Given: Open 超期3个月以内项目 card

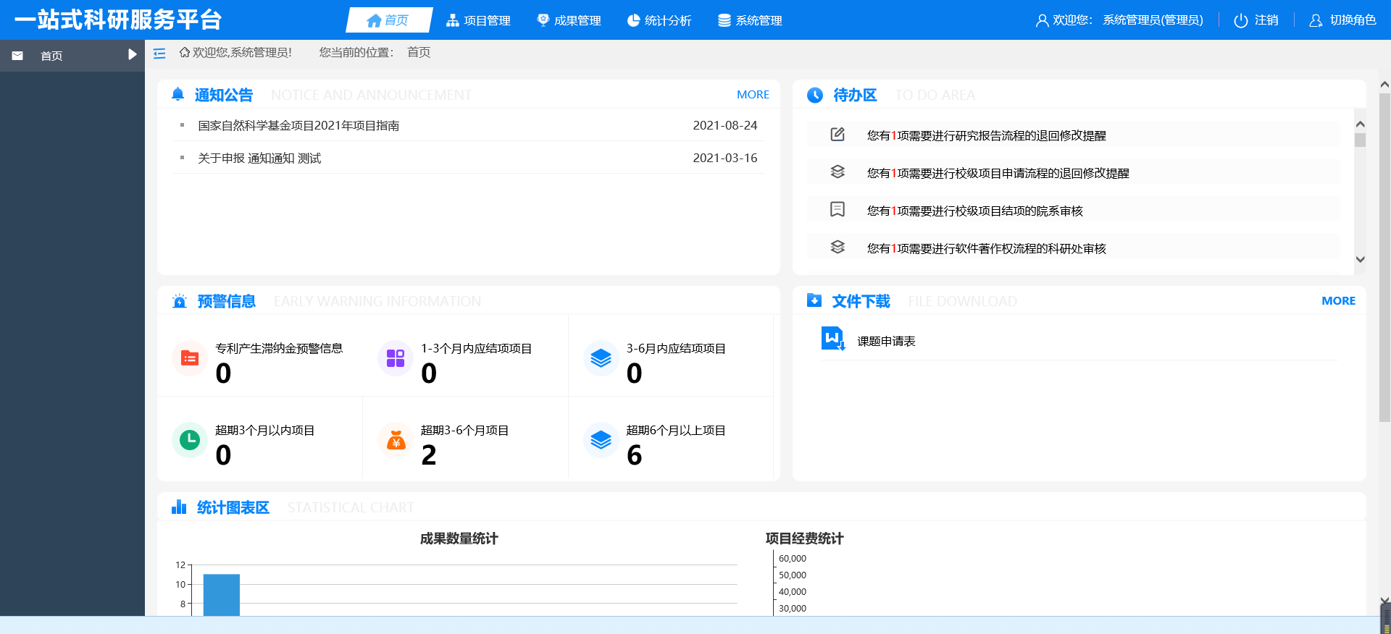Looking at the screenshot, I should 260,438.
